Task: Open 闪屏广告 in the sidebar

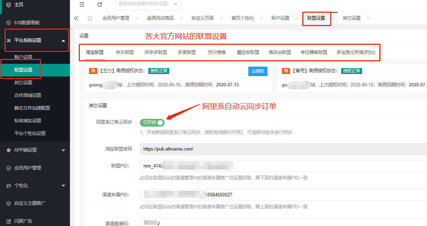Action: (23, 221)
